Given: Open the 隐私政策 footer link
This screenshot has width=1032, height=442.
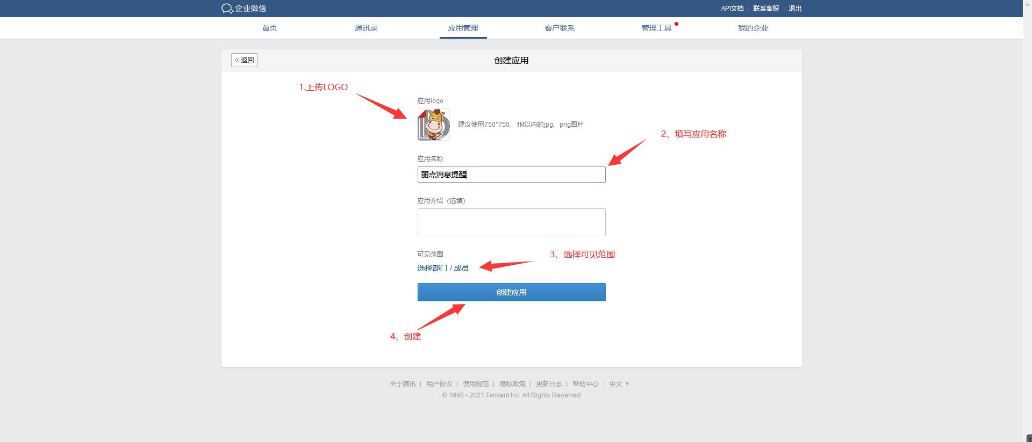Looking at the screenshot, I should pyautogui.click(x=512, y=384).
